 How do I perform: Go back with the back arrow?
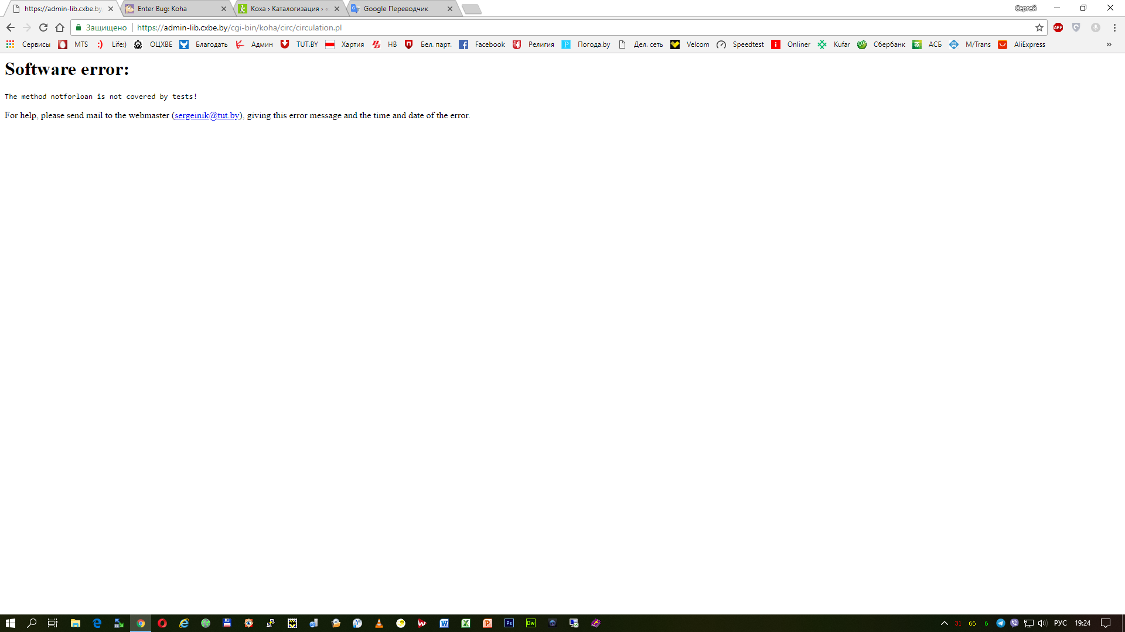[x=11, y=28]
